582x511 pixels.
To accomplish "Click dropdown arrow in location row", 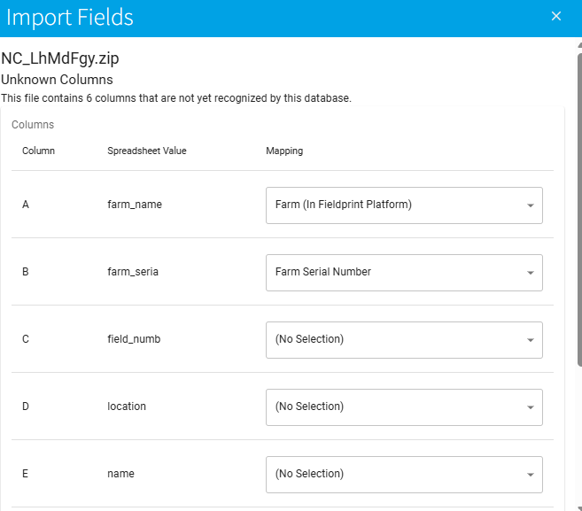I will (530, 407).
